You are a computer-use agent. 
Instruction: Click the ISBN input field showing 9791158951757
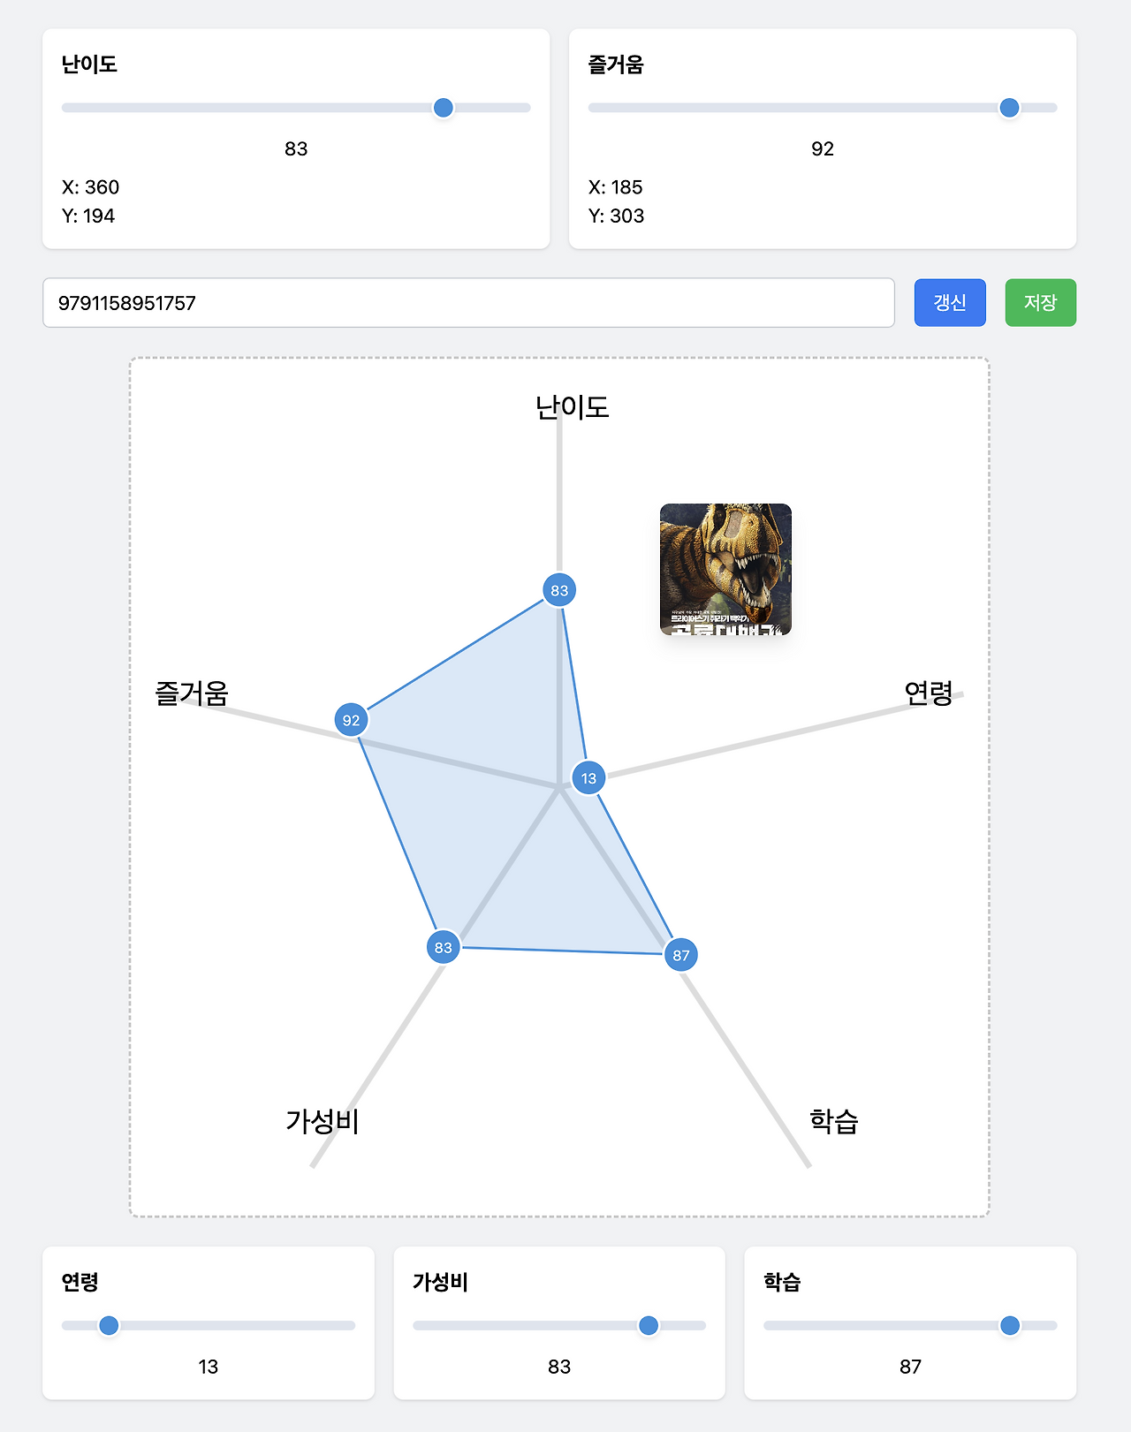[473, 303]
